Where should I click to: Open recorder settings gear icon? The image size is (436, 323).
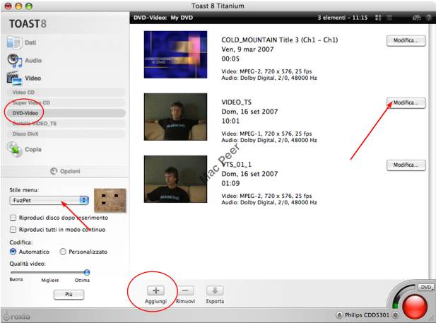coord(395,315)
